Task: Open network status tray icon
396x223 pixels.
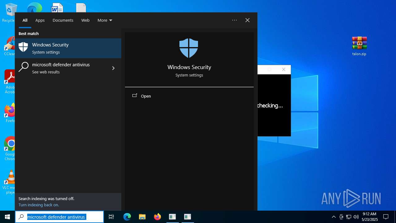Action: coord(349,217)
